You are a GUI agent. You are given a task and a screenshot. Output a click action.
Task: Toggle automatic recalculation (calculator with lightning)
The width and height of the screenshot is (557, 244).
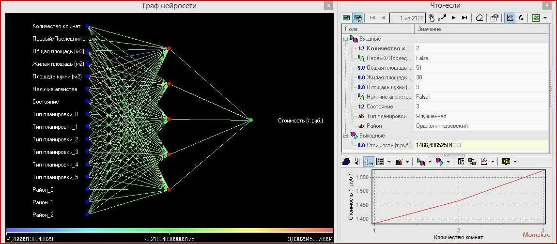point(358,18)
